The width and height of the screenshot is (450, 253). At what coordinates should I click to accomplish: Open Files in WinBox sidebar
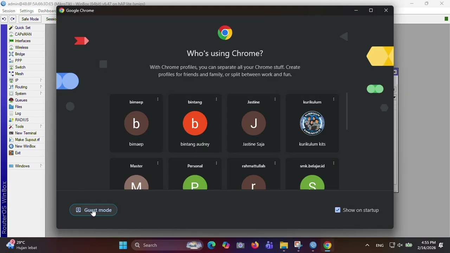coord(18,107)
